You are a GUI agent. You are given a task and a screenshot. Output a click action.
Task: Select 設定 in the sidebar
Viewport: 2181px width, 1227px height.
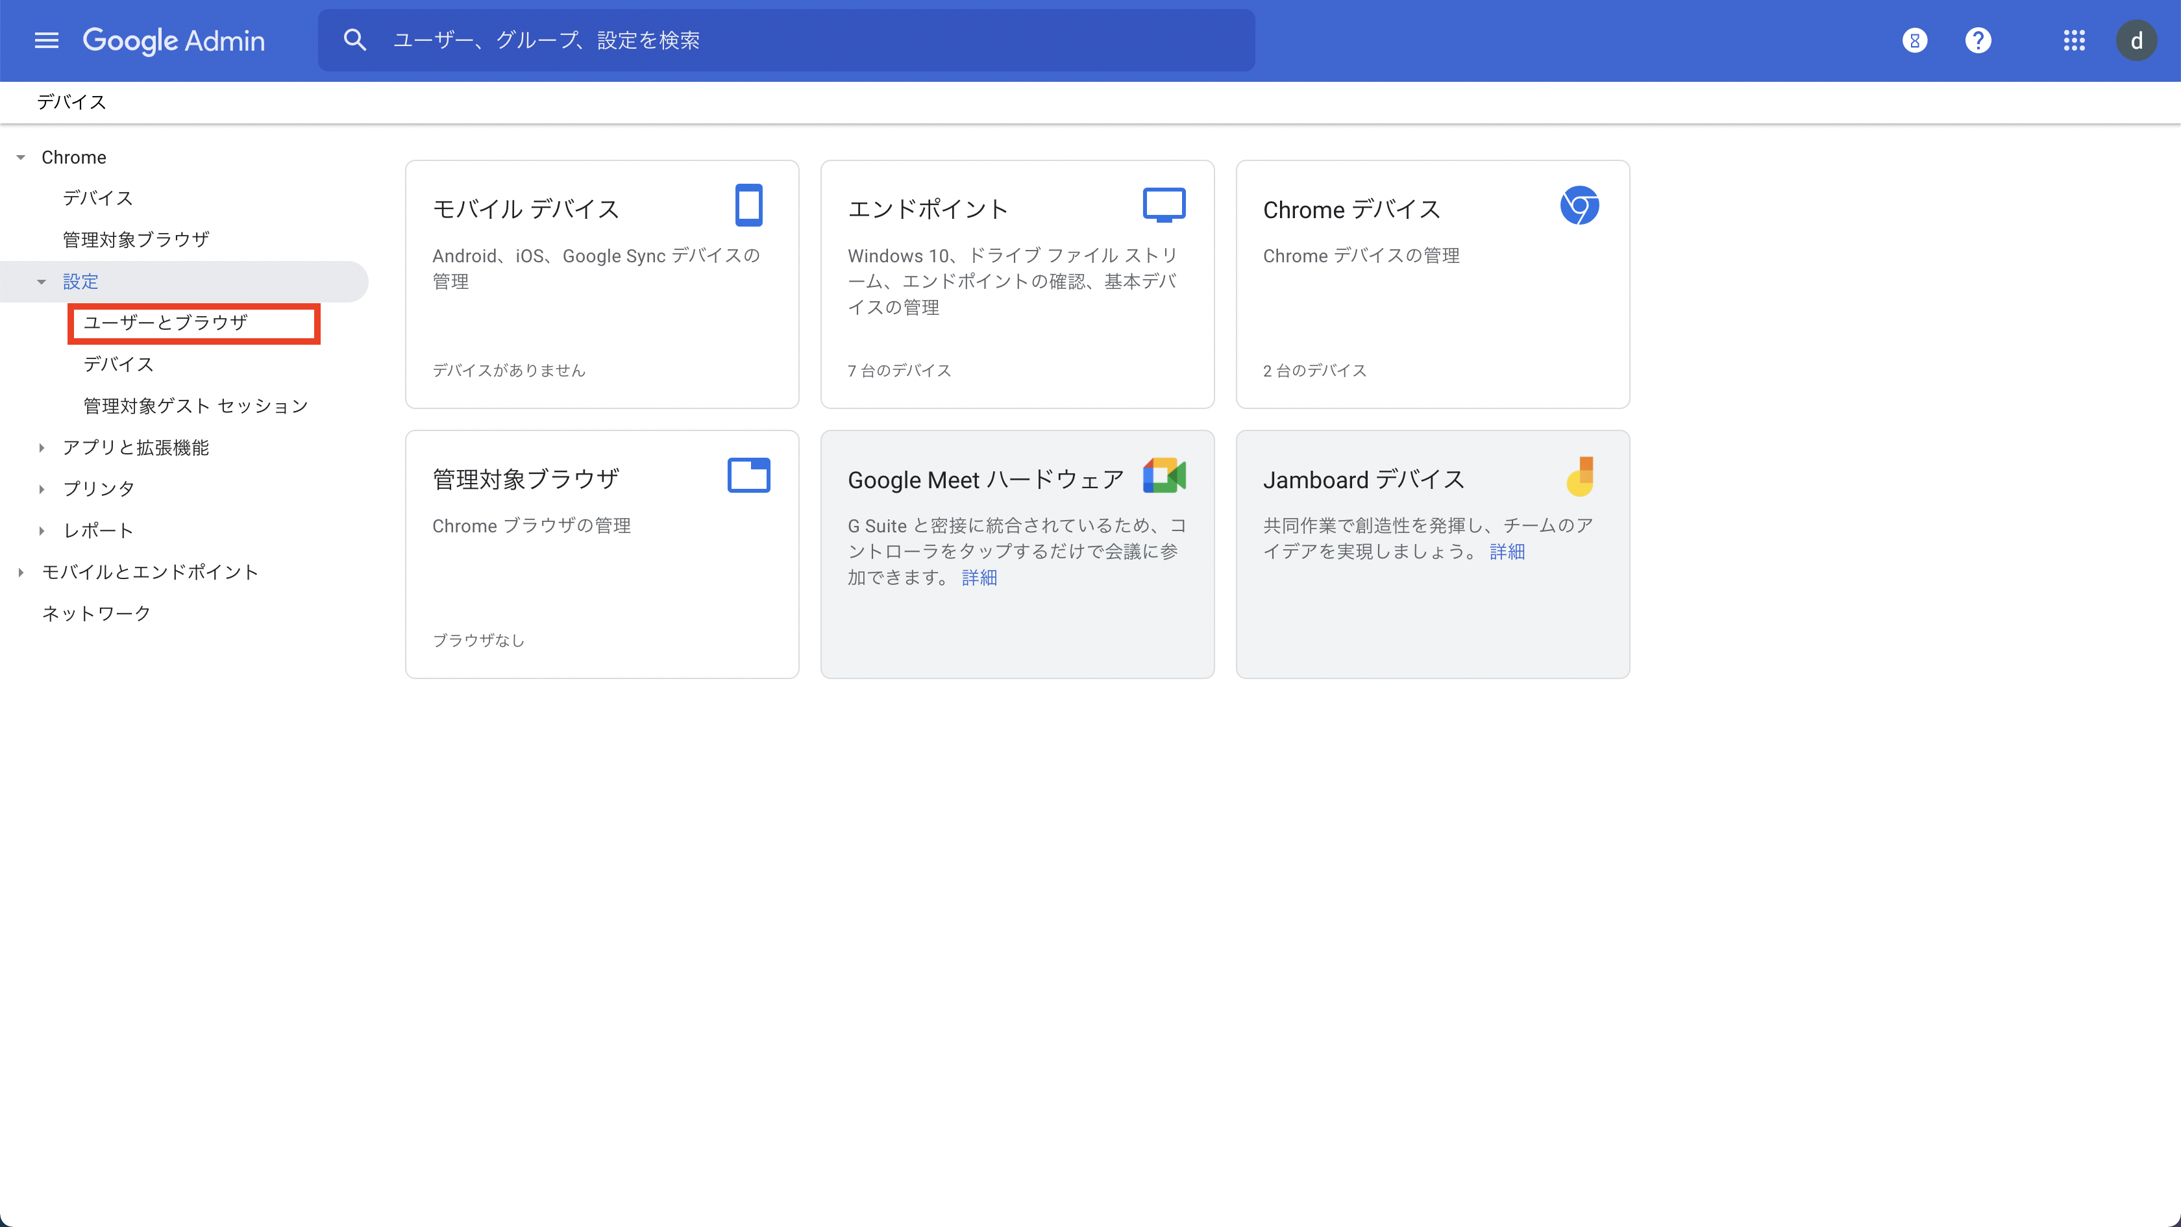pos(80,281)
